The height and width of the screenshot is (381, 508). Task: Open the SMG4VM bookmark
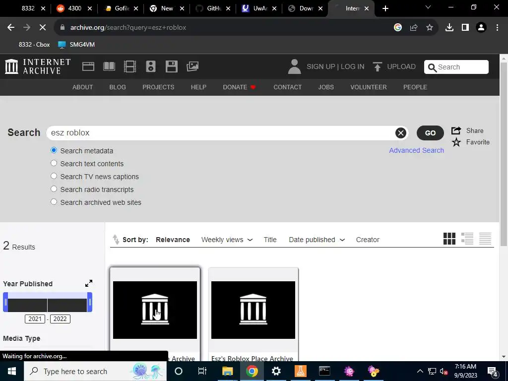coord(76,44)
